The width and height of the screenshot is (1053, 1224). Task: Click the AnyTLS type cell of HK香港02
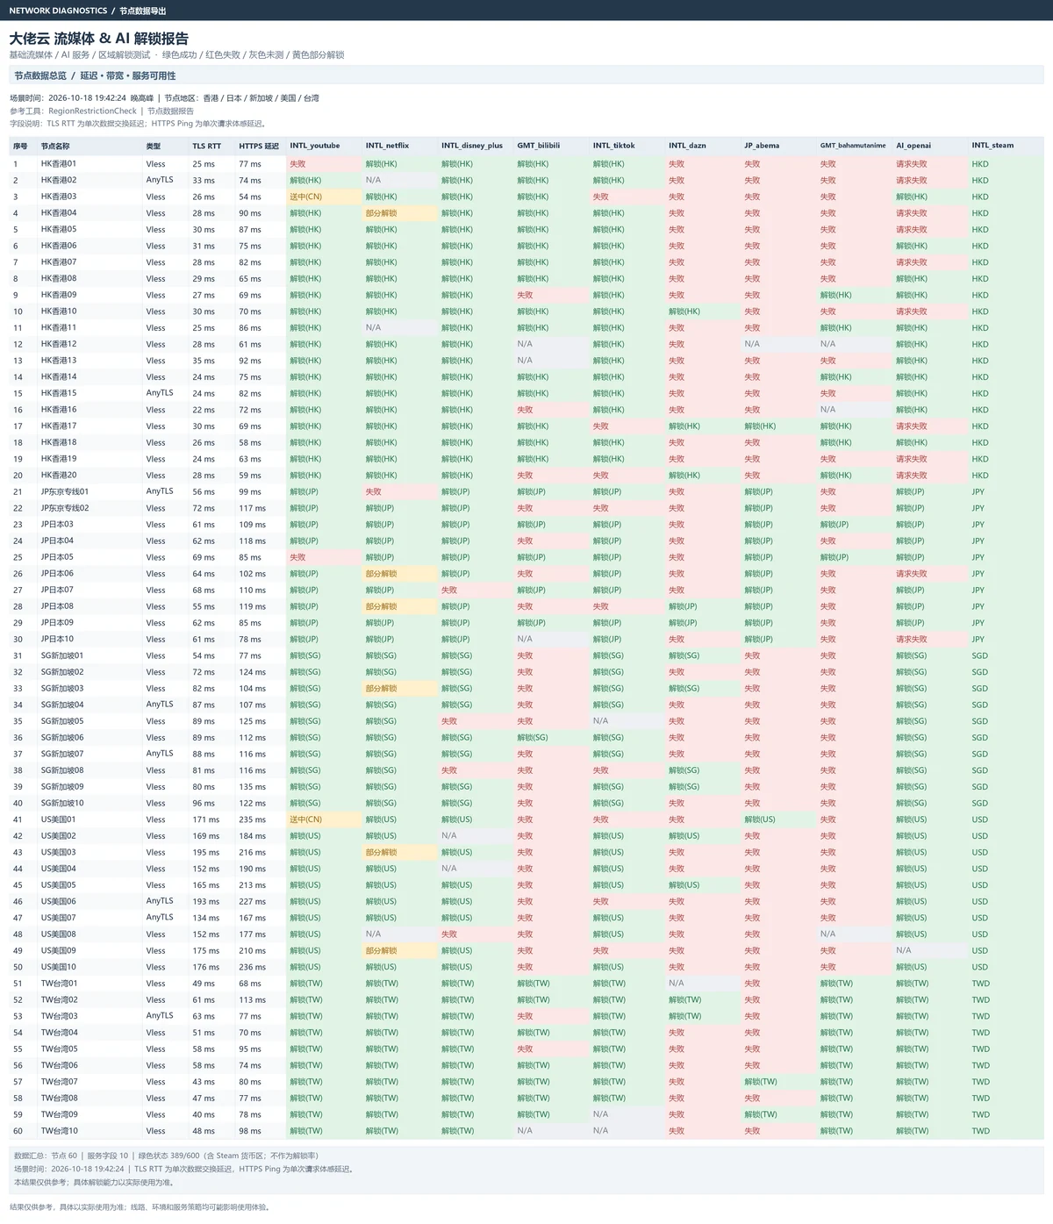(160, 180)
